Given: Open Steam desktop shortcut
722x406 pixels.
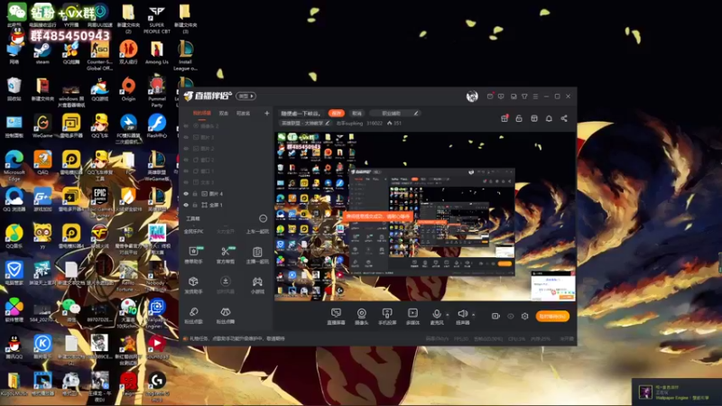Looking at the screenshot, I should click(x=42, y=53).
